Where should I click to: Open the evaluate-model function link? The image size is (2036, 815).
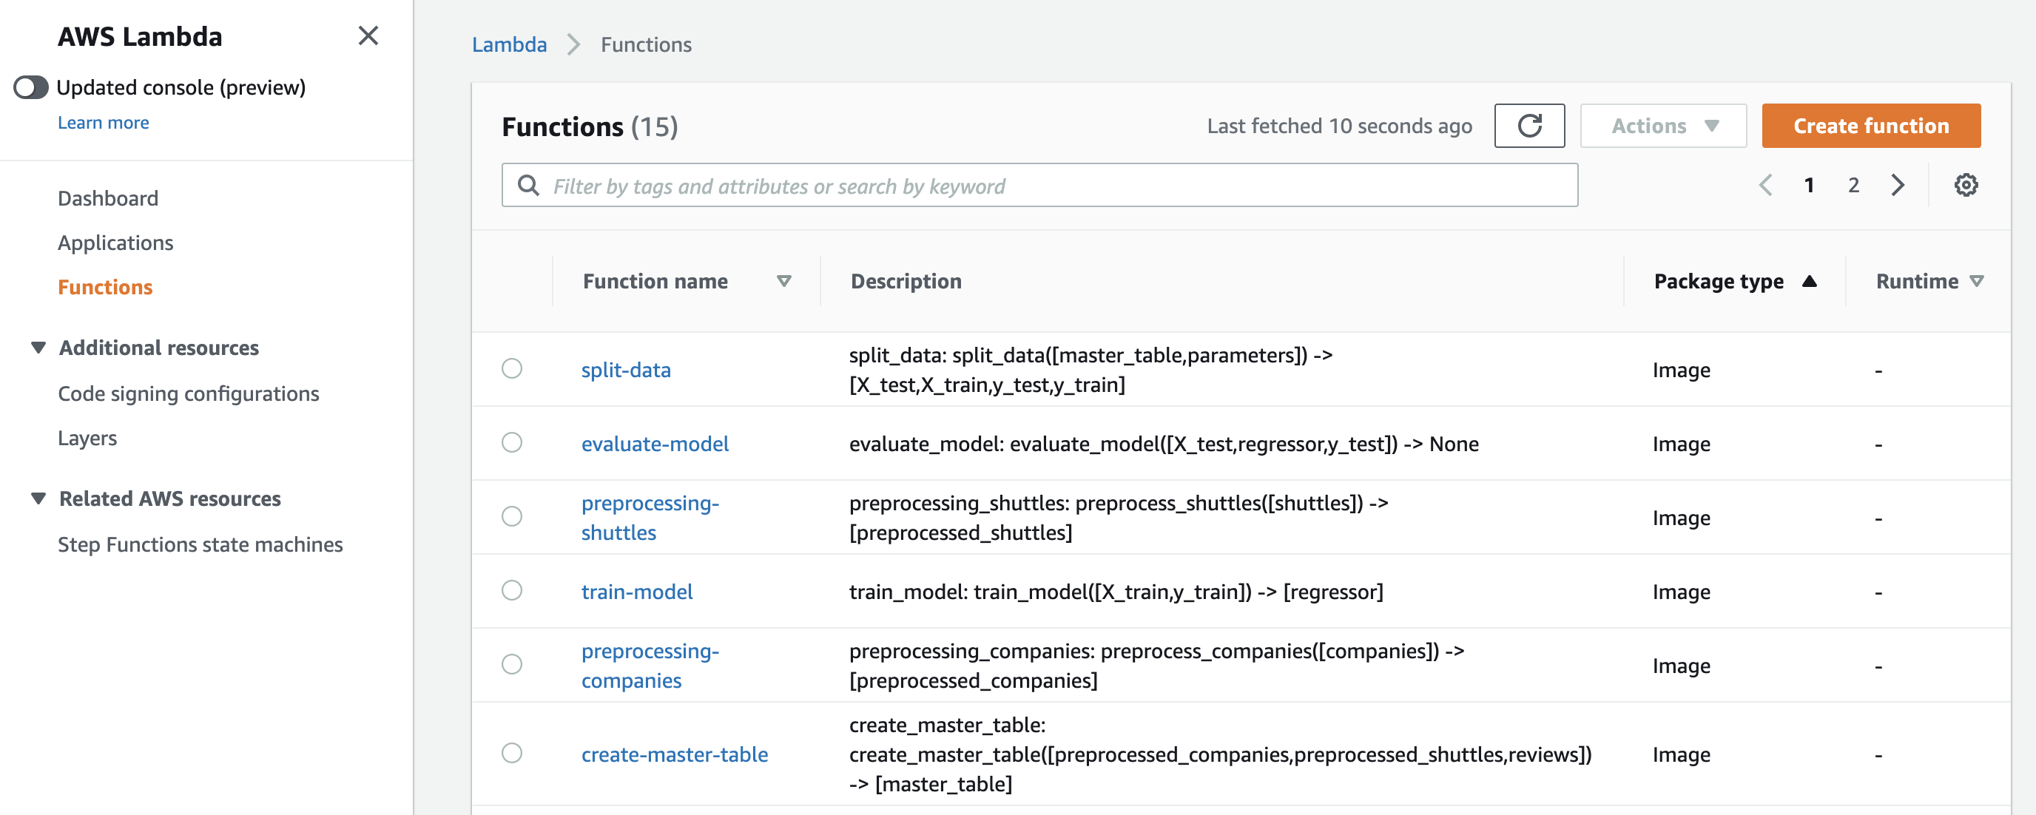tap(655, 444)
